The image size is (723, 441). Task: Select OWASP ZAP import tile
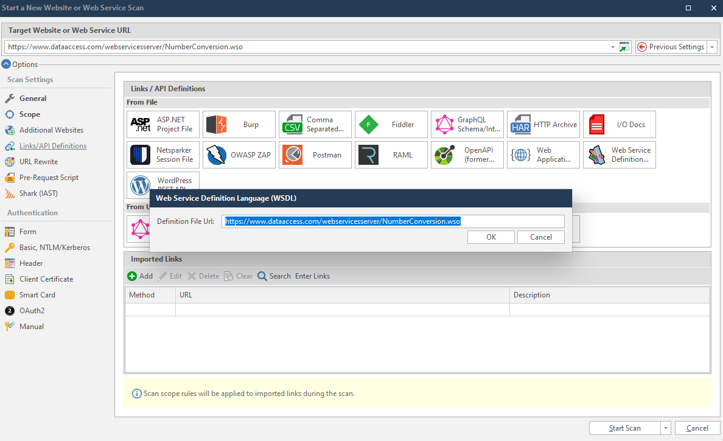coord(239,155)
